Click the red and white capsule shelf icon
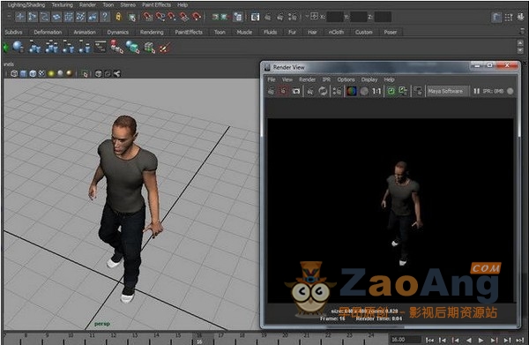The height and width of the screenshot is (345, 529). pos(116,47)
